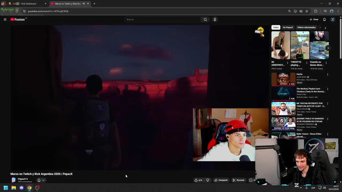Open the TWENTY3 playing short thumbnail
The height and width of the screenshot is (192, 342).
300,45
